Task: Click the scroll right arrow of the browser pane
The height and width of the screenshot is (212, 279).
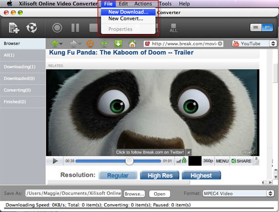Action: (270, 182)
